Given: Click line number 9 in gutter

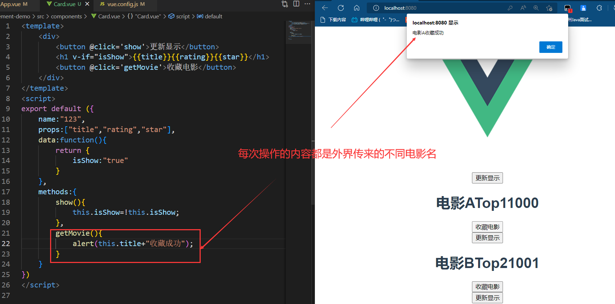Looking at the screenshot, I should pyautogui.click(x=8, y=109).
